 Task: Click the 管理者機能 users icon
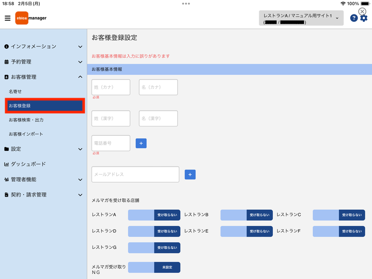pyautogui.click(x=6, y=180)
